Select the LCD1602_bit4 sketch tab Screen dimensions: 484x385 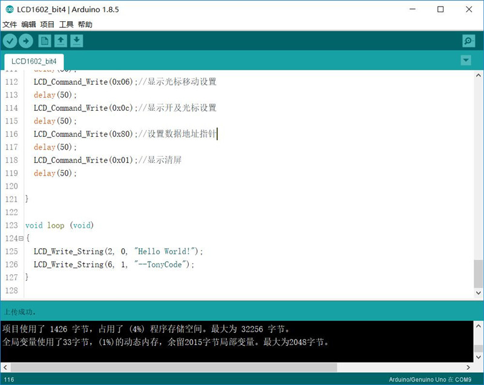33,61
